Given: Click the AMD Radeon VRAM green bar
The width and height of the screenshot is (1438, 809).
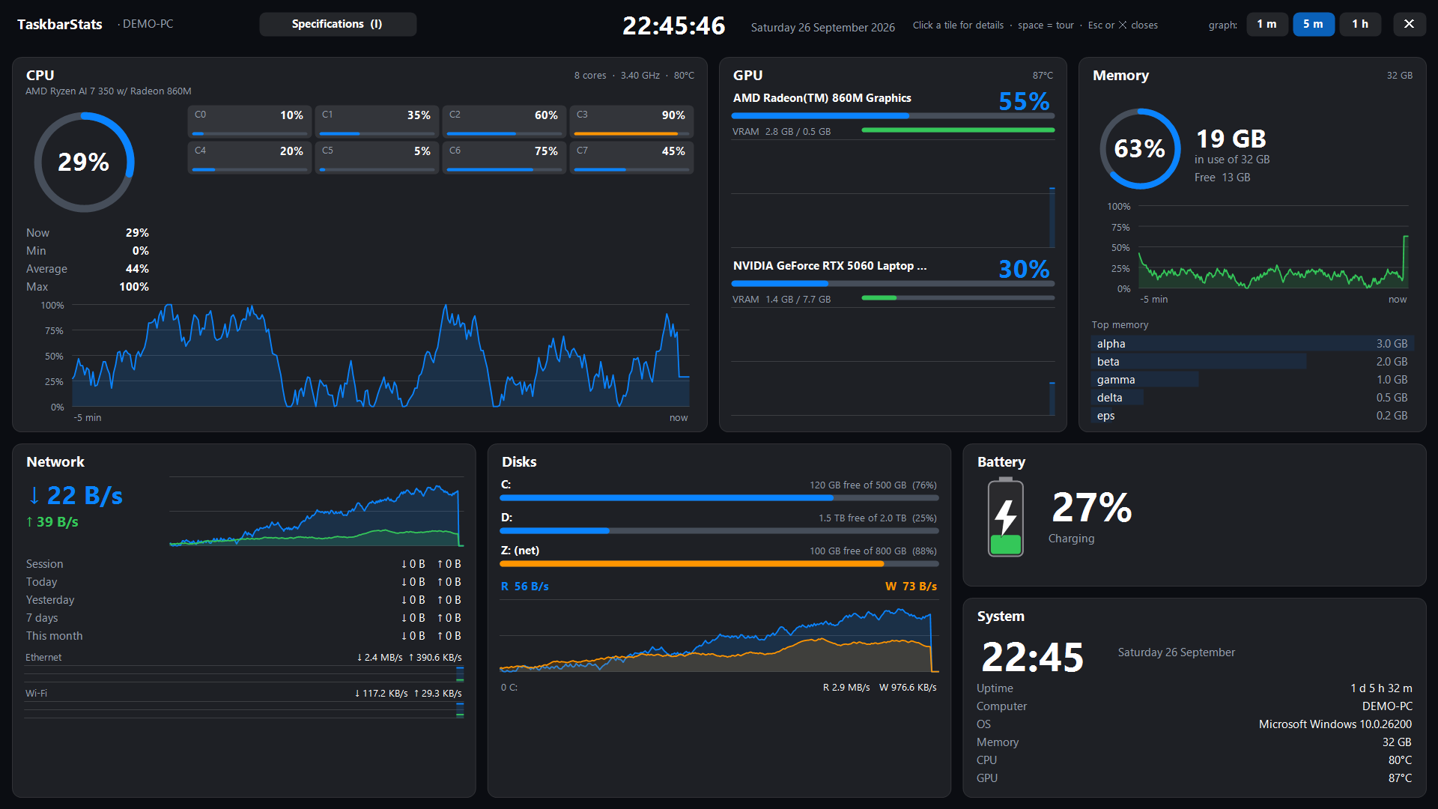Looking at the screenshot, I should [958, 130].
